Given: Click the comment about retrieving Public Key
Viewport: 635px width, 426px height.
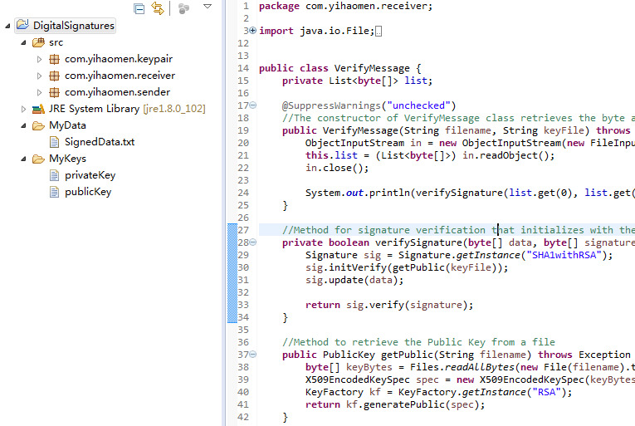Looking at the screenshot, I should 418,342.
